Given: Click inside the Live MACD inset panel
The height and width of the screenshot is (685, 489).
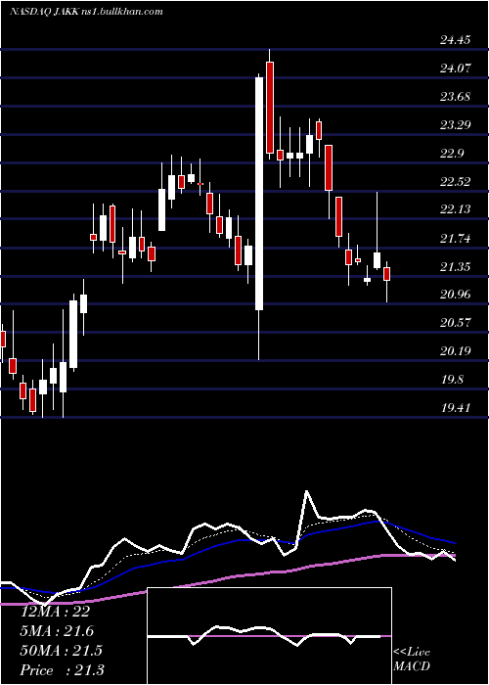Looking at the screenshot, I should [269, 636].
